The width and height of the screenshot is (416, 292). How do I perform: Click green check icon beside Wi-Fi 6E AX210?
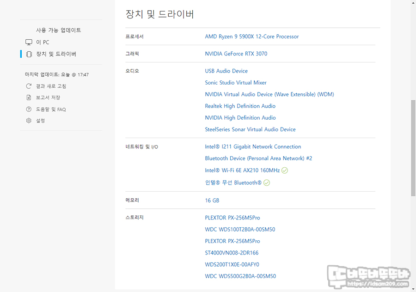pyautogui.click(x=285, y=170)
